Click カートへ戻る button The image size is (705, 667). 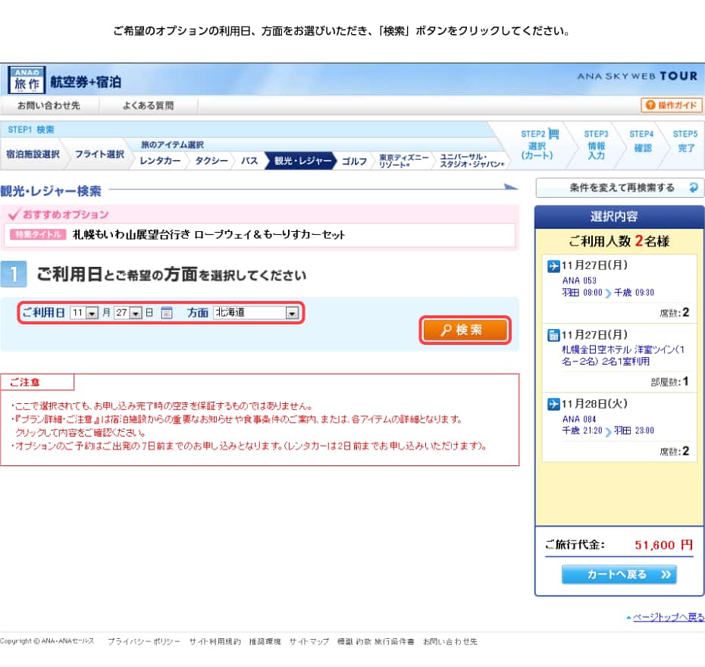(619, 575)
